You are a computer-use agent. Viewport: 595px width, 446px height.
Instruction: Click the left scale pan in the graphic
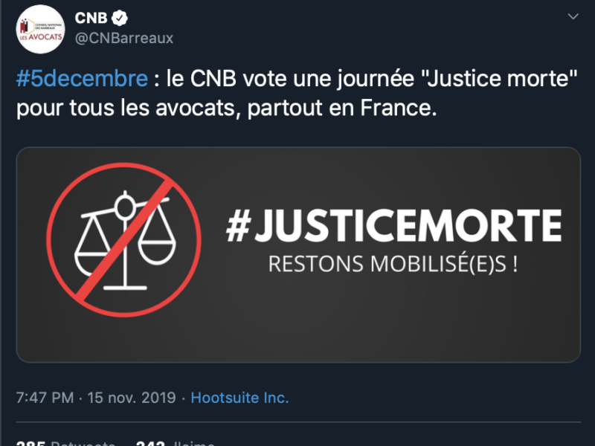coord(95,249)
